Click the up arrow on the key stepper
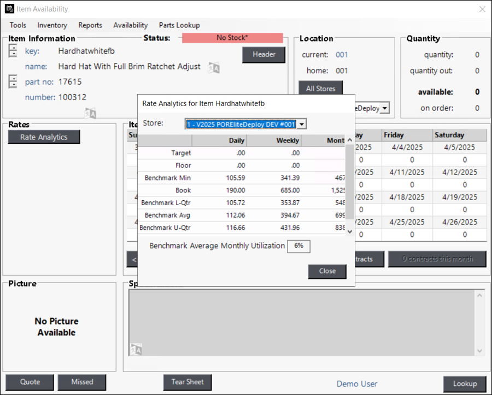 (x=13, y=48)
